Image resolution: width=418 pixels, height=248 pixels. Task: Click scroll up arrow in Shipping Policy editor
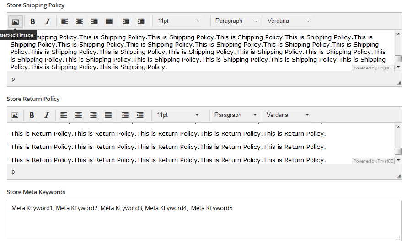click(x=398, y=34)
